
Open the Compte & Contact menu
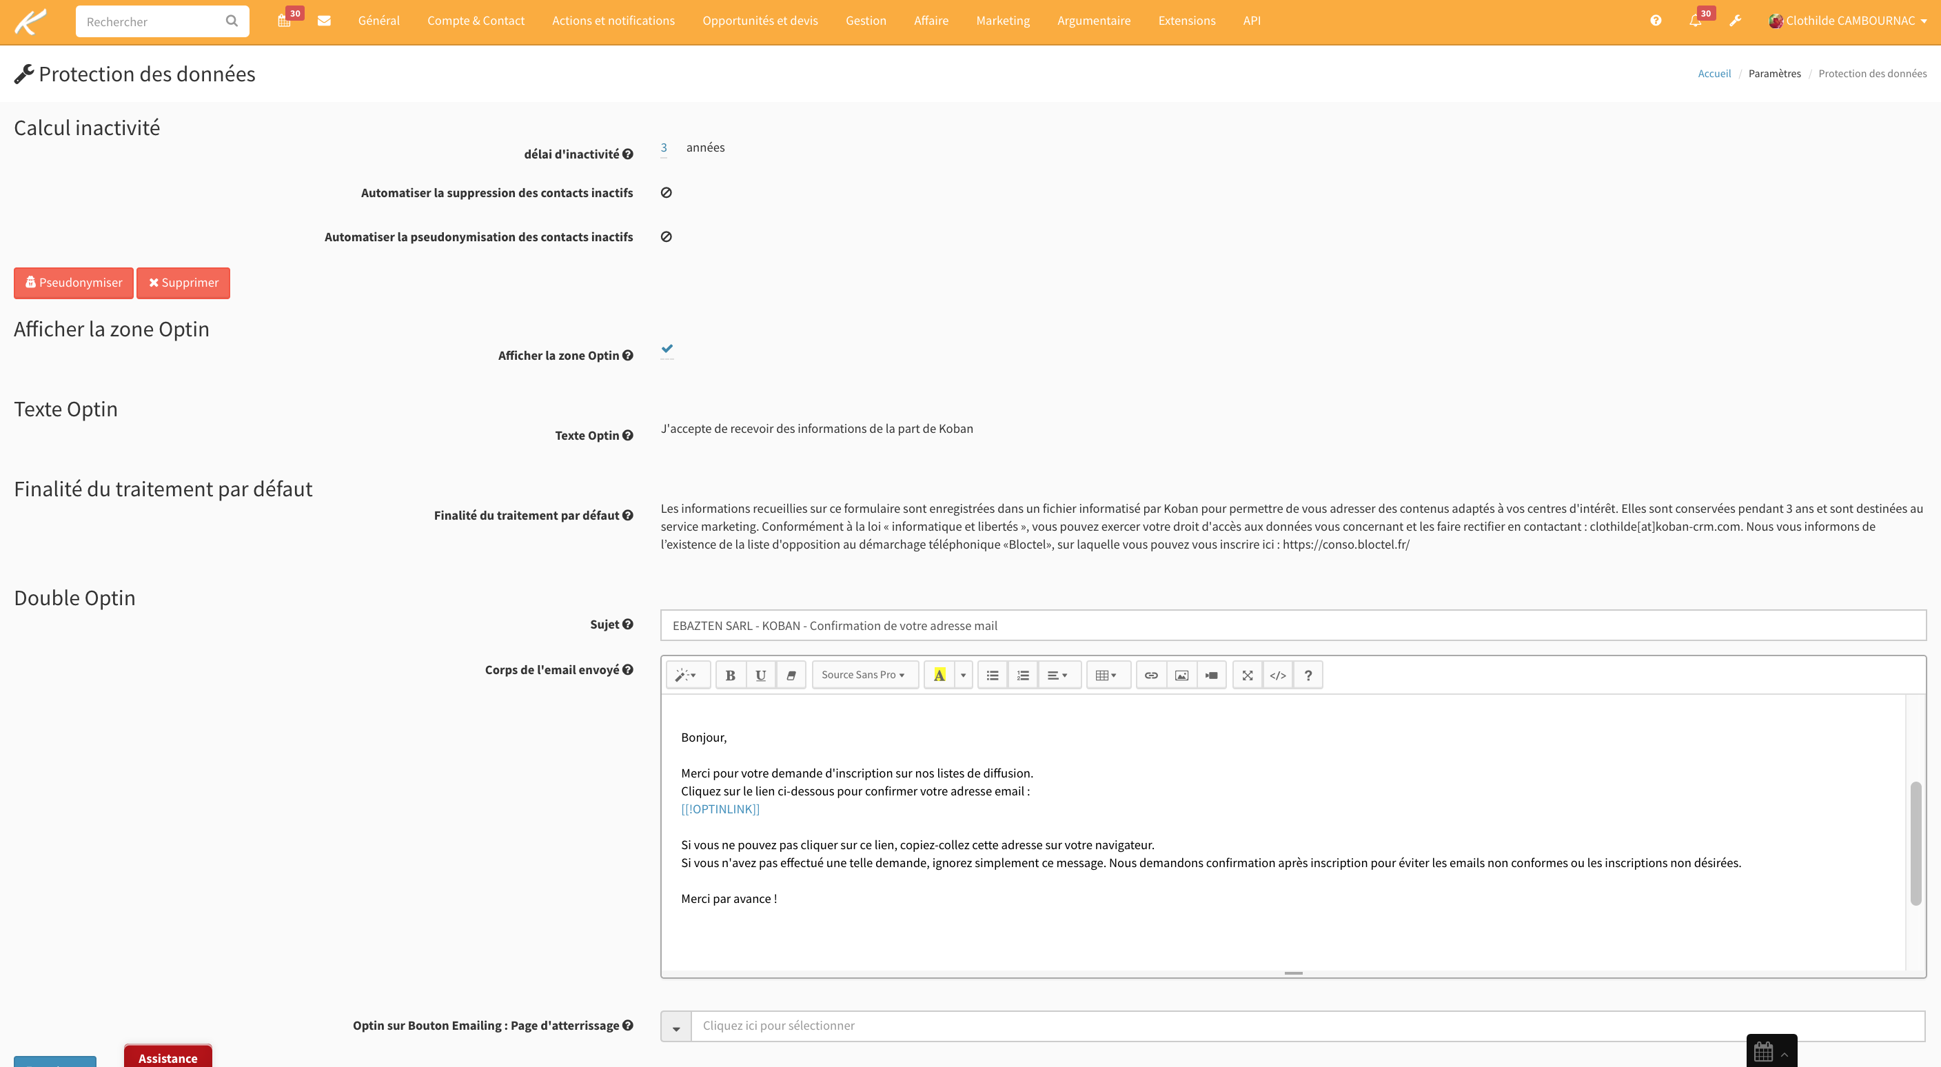(x=476, y=21)
